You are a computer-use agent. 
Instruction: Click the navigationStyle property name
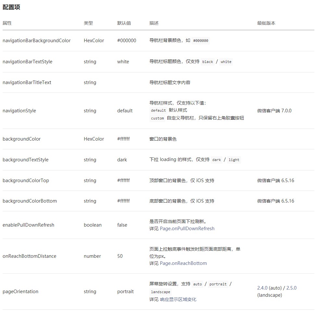(x=19, y=111)
